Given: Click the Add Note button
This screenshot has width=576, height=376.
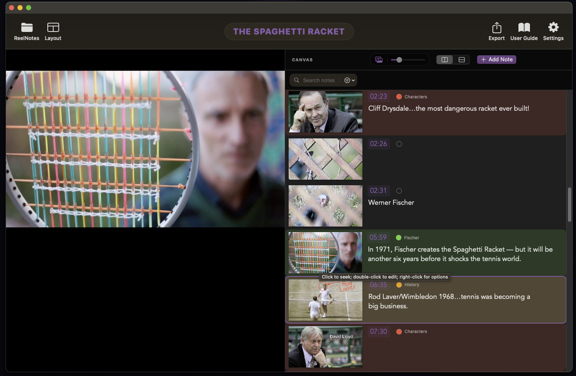Looking at the screenshot, I should click(496, 60).
